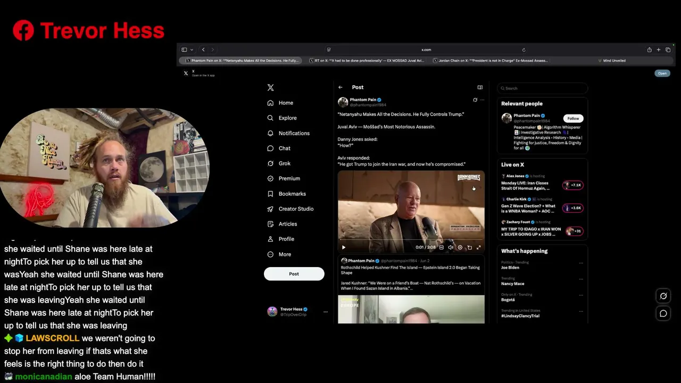This screenshot has height=383, width=681.
Task: Open video settings gear
Action: click(x=460, y=247)
